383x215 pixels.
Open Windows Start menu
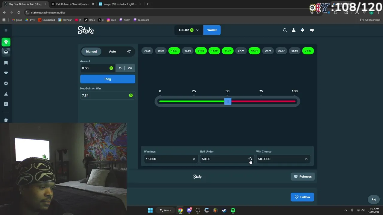[150, 210]
